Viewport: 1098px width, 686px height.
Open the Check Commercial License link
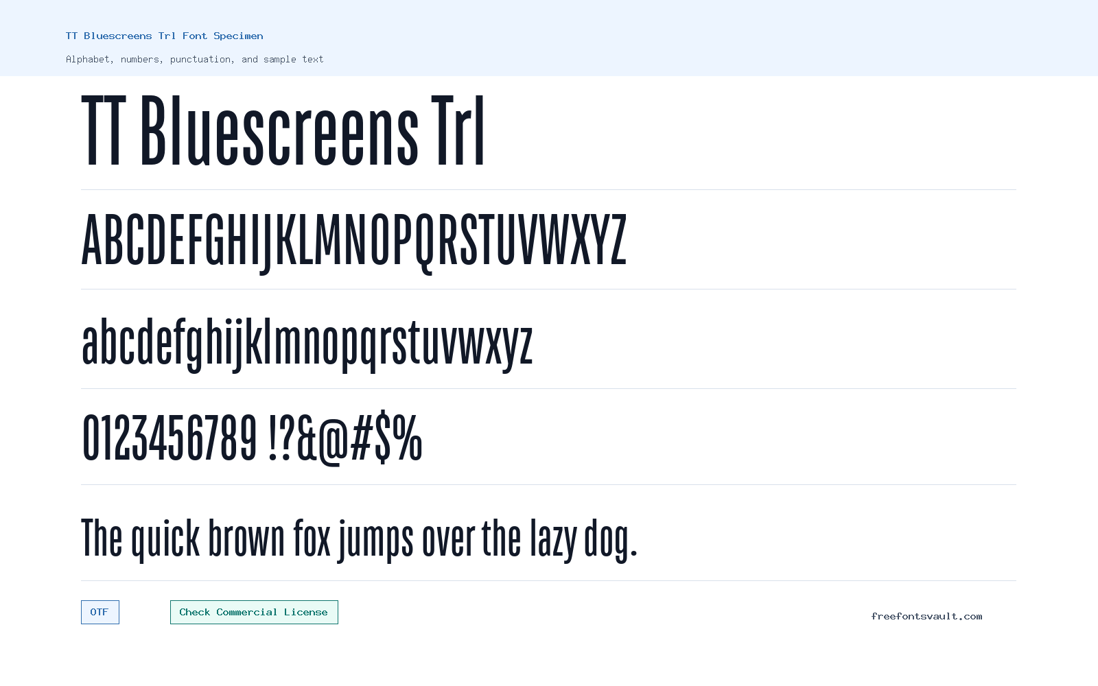[x=254, y=612]
